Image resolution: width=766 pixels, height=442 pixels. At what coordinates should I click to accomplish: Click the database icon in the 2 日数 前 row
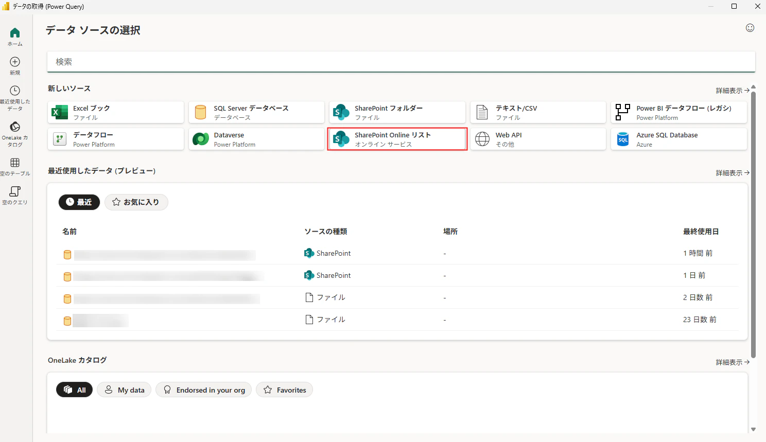[67, 298]
